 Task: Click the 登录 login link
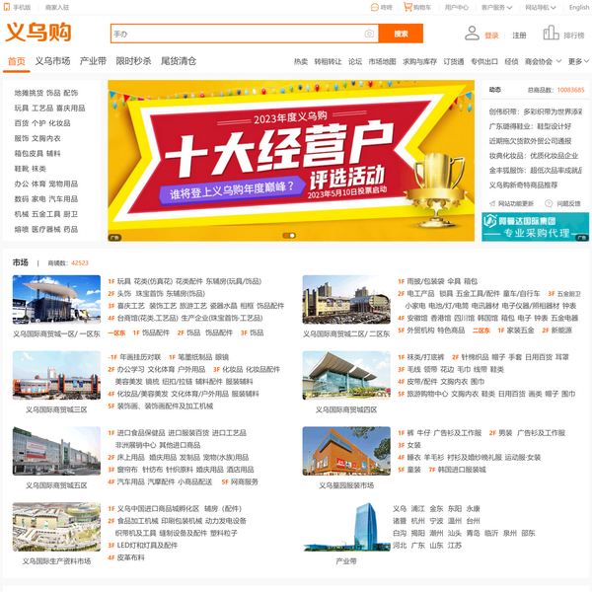491,35
